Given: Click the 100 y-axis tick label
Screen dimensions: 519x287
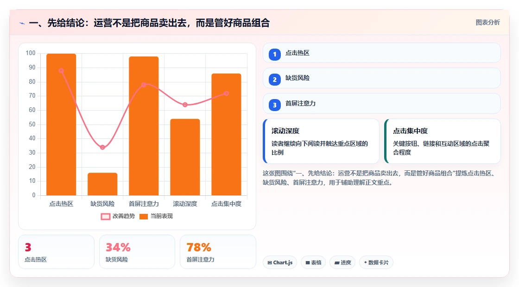Looking at the screenshot, I should [31, 53].
